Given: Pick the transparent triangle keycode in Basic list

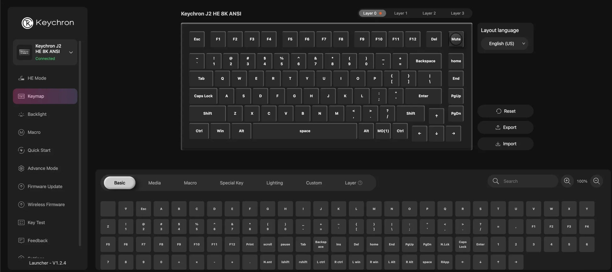Looking at the screenshot, I should pyautogui.click(x=126, y=209).
